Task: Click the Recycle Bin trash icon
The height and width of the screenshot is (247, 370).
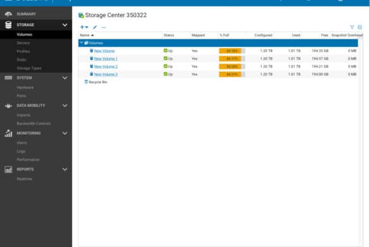Action: tap(86, 82)
